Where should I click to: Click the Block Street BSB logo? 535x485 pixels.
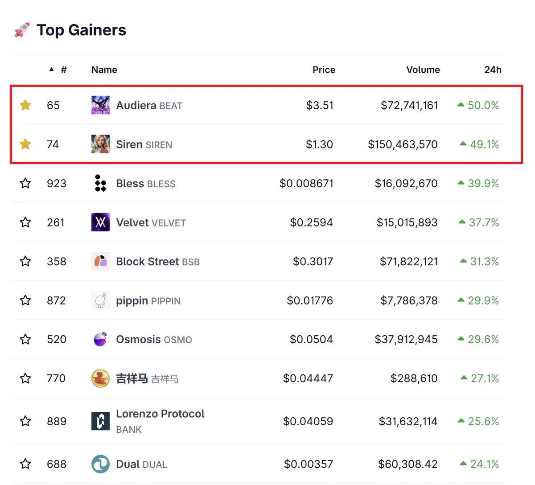(100, 261)
